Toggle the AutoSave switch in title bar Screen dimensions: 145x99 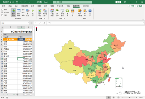coord(12,2)
